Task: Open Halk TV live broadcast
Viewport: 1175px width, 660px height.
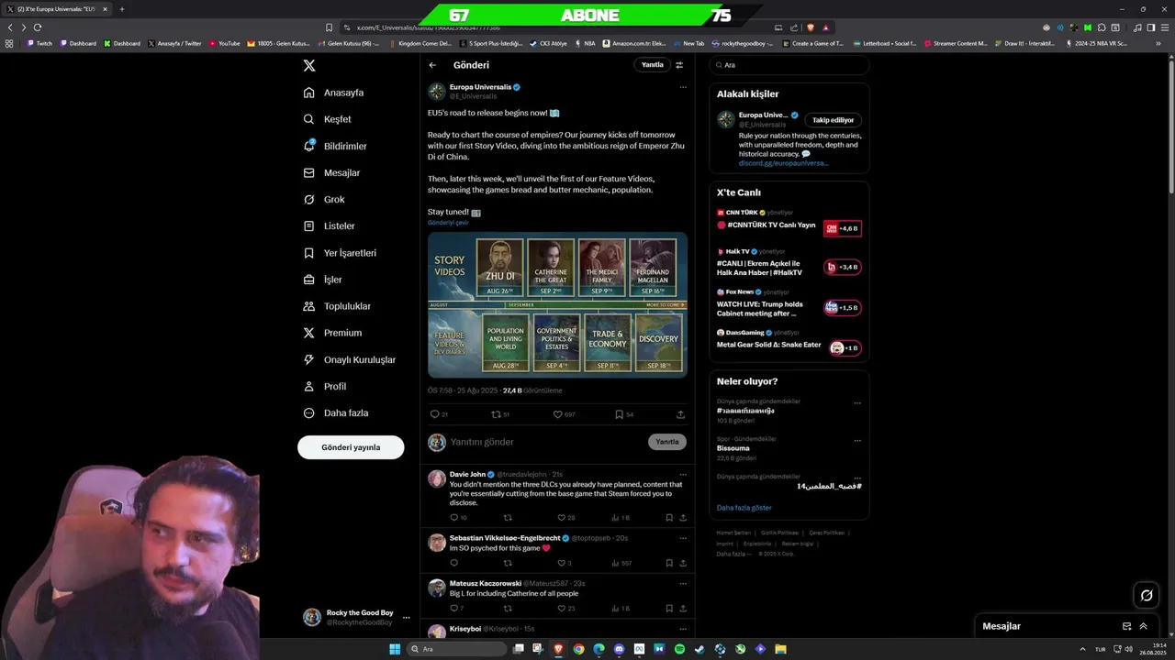Action: coord(789,263)
